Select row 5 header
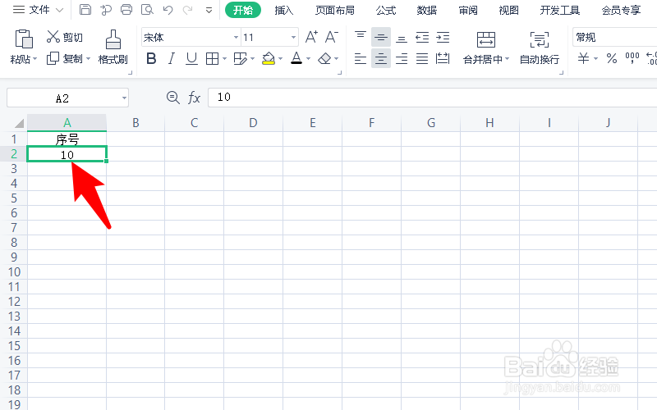 pyautogui.click(x=14, y=198)
